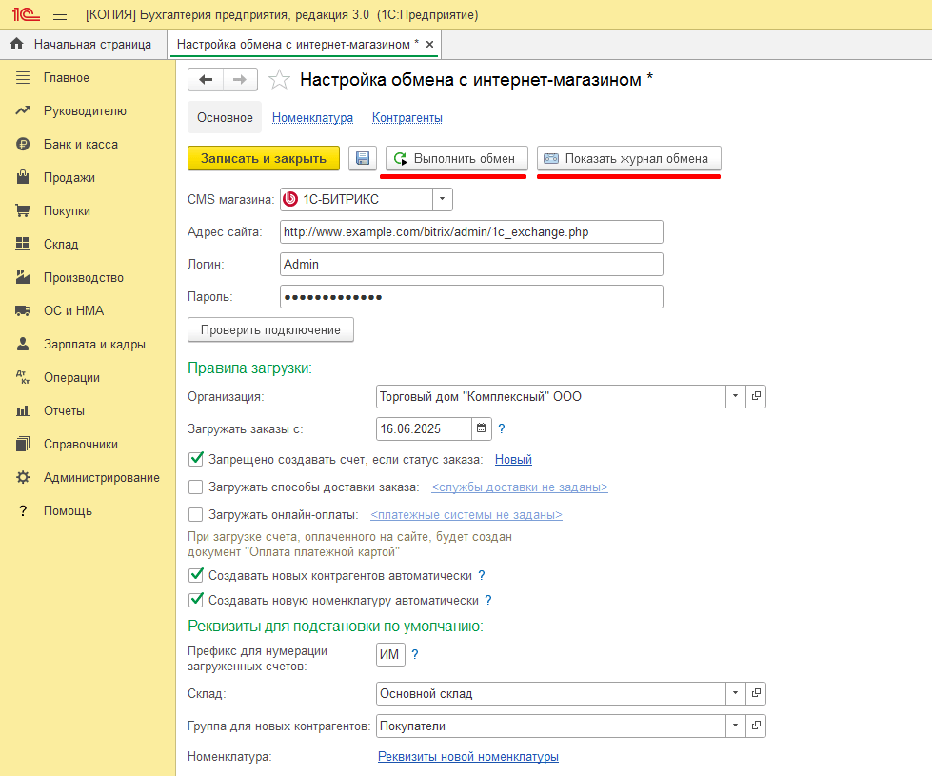This screenshot has height=776, width=932.
Task: Click the Операции Дт/Кт icon
Action: 23,377
